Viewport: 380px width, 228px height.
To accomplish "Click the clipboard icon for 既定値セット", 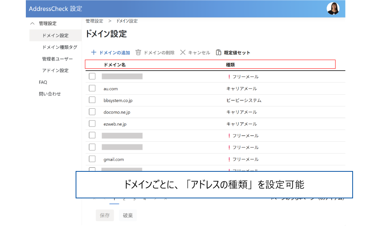I will pos(218,52).
